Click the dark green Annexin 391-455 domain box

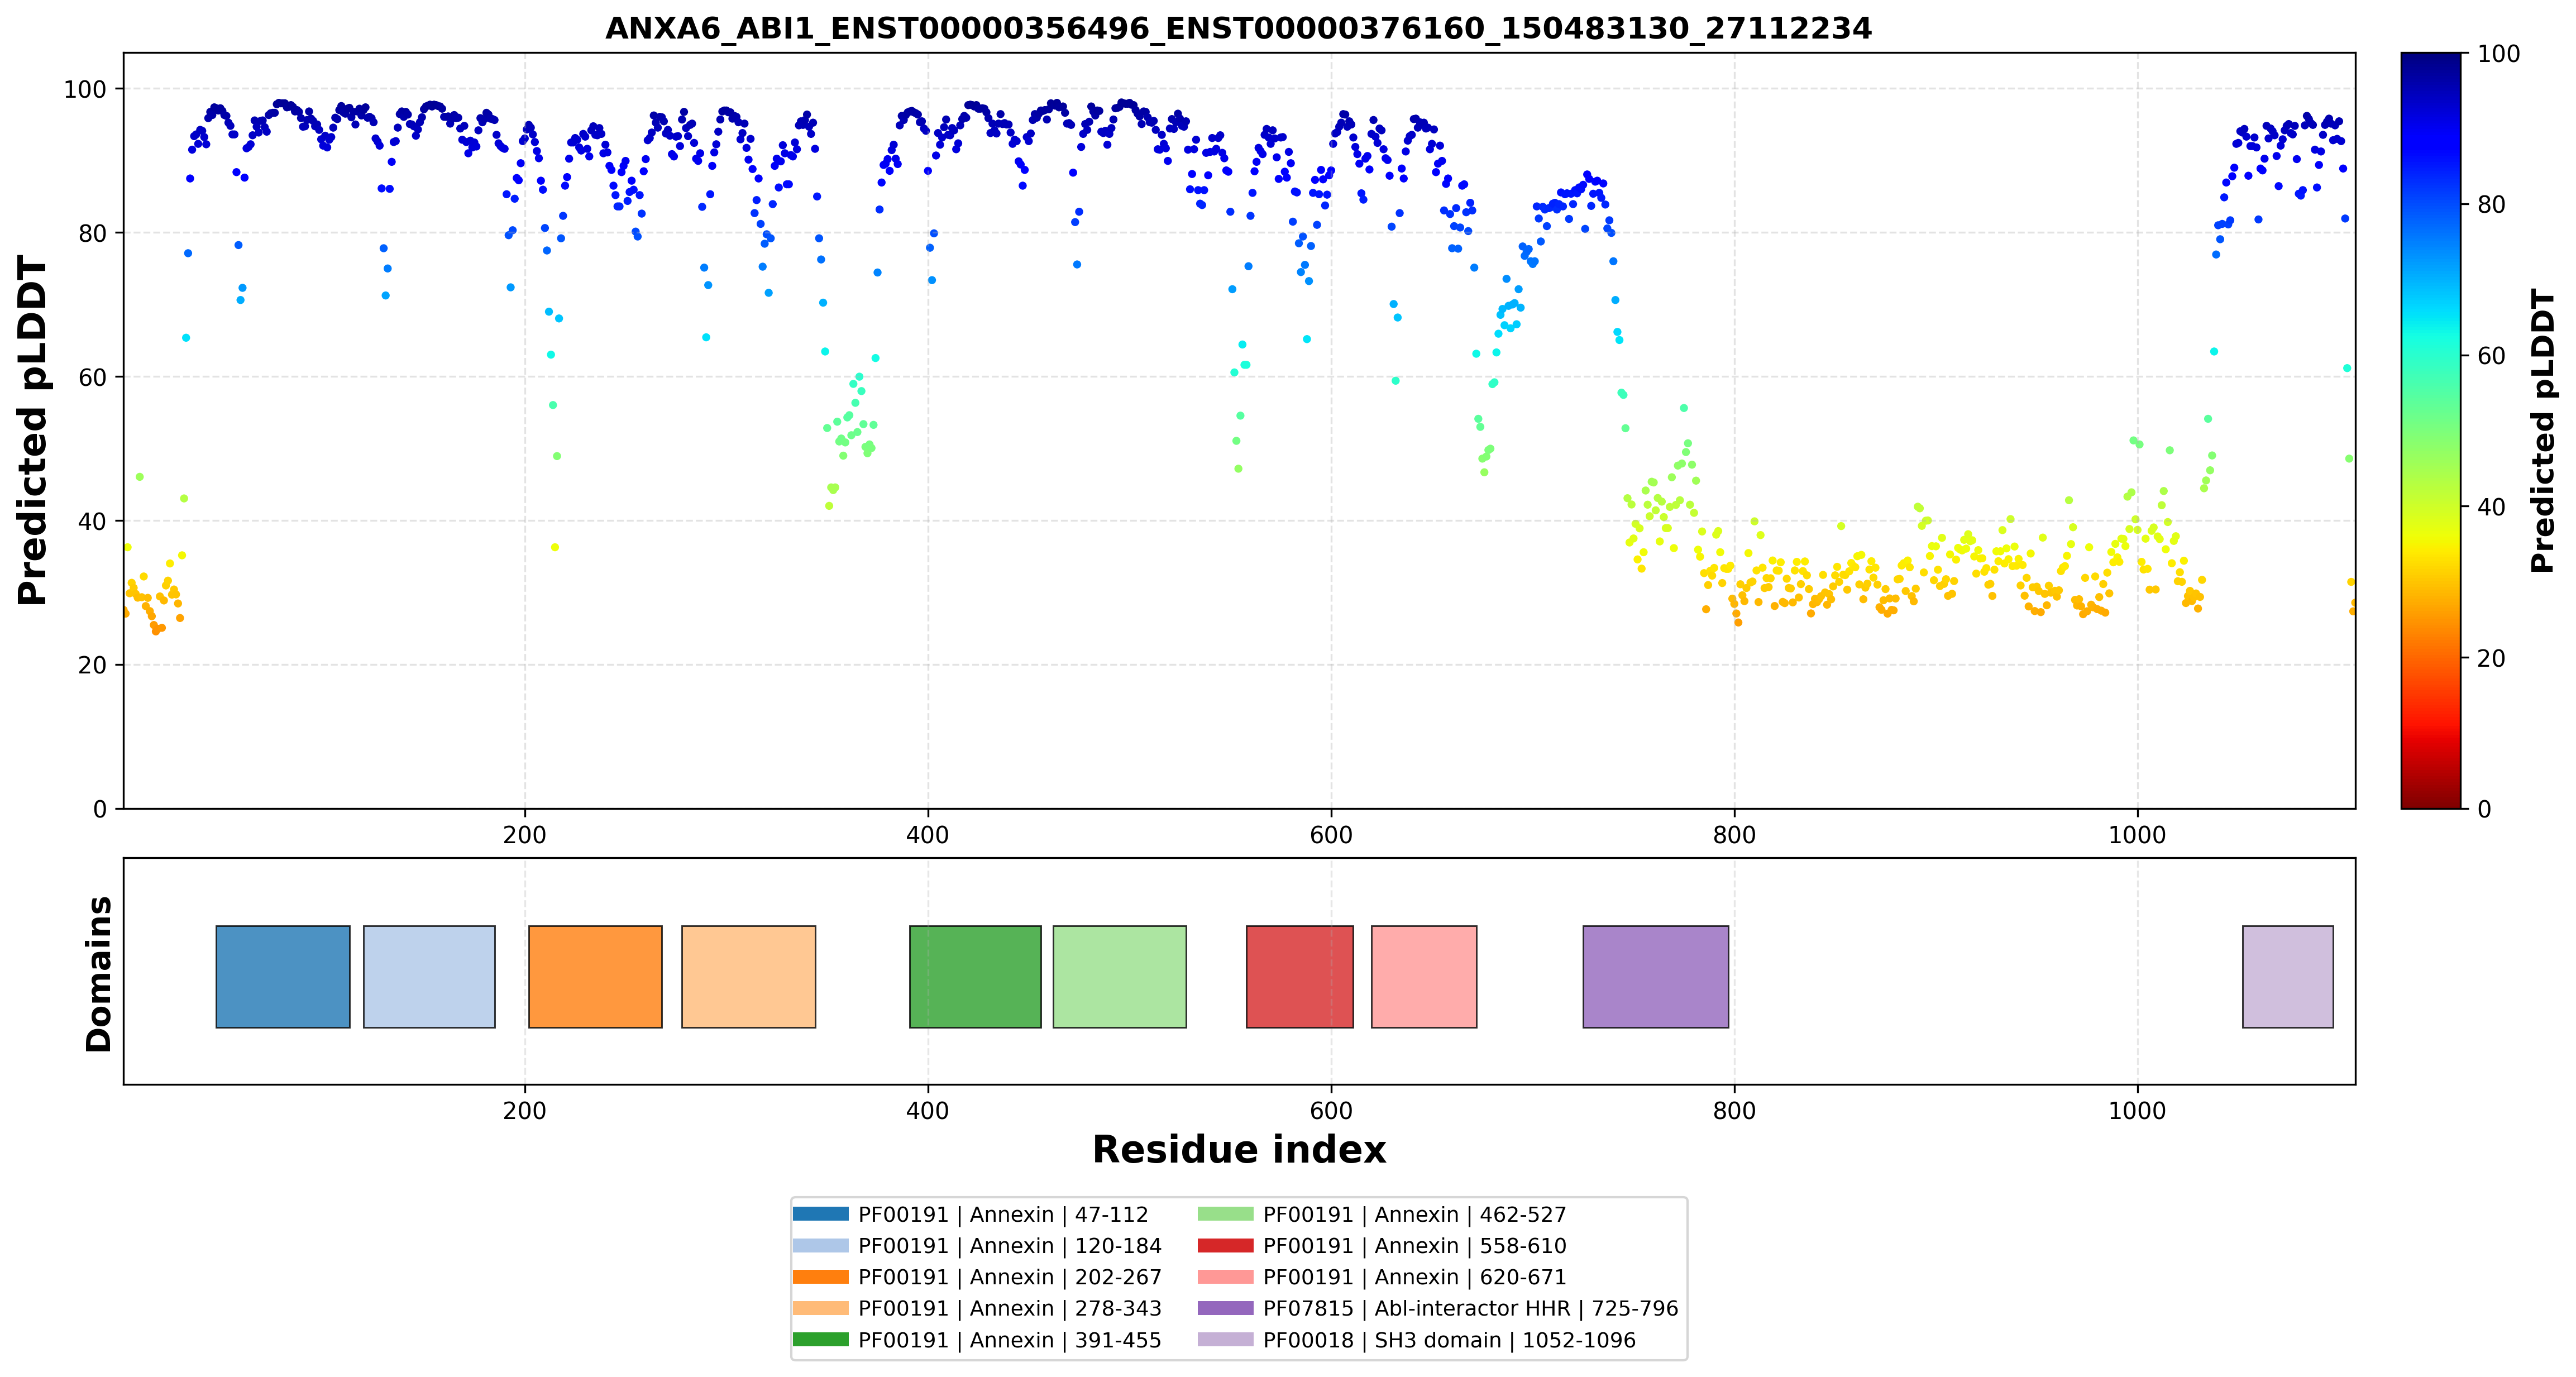[x=975, y=976]
